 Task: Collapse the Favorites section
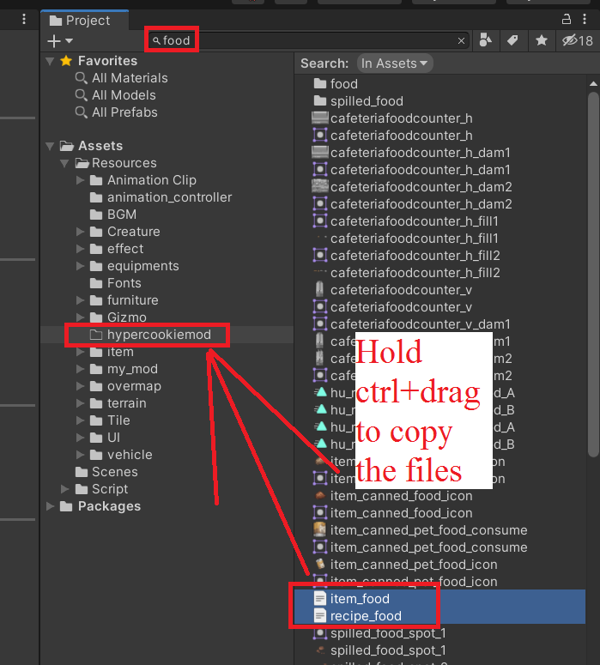pos(50,61)
